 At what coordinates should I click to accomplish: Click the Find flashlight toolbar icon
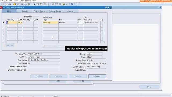(6, 4)
